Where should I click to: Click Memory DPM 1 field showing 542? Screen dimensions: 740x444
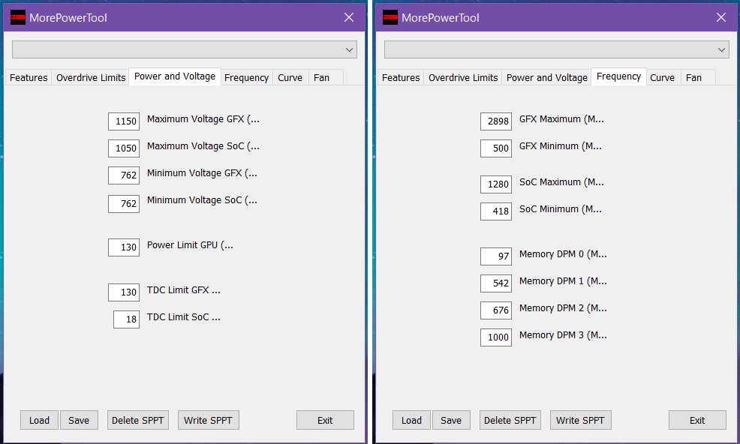tap(496, 283)
